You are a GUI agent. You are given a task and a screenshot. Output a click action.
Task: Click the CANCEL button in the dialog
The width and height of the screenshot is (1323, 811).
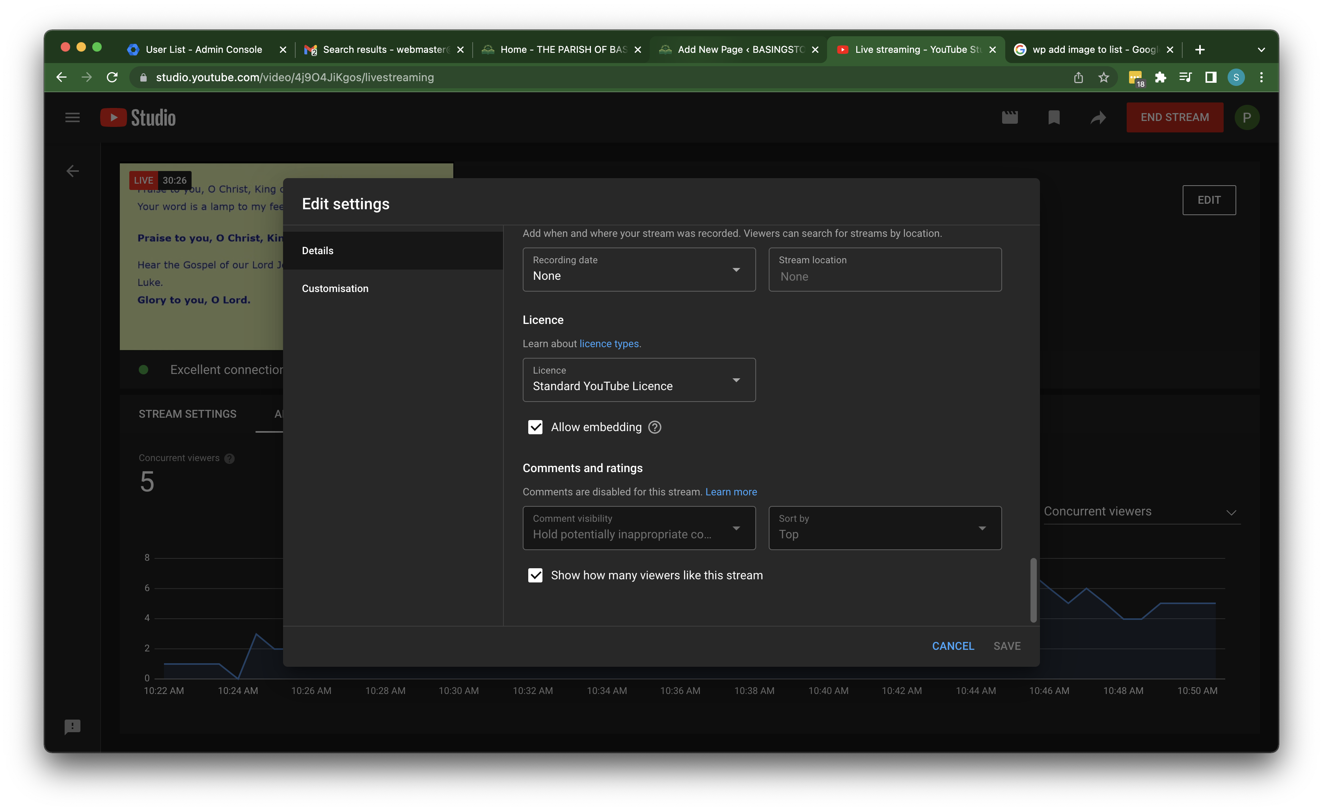pos(953,646)
